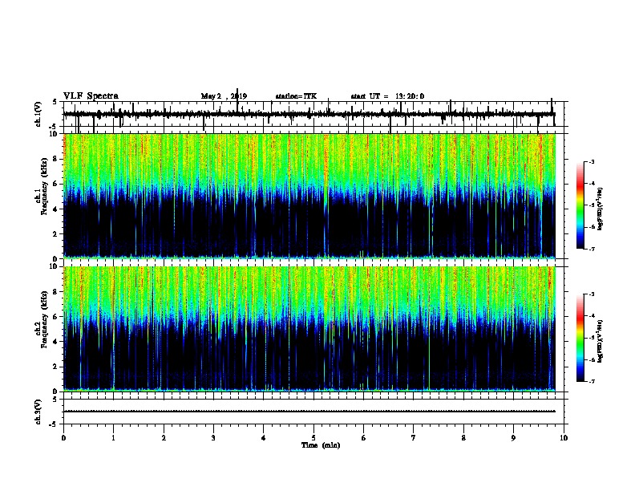
Task: Click the "-3" value on ch.2 color bar
Action: [591, 294]
